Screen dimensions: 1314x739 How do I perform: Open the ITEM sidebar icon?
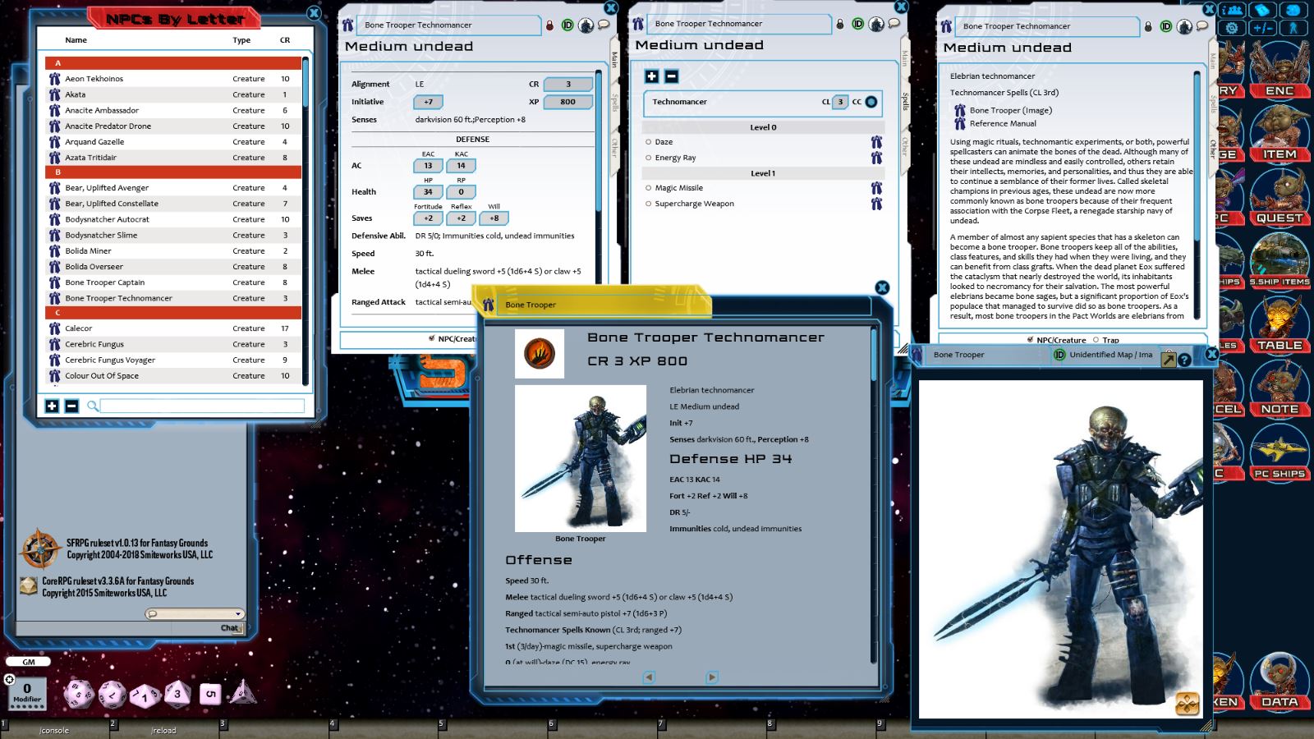tap(1279, 154)
